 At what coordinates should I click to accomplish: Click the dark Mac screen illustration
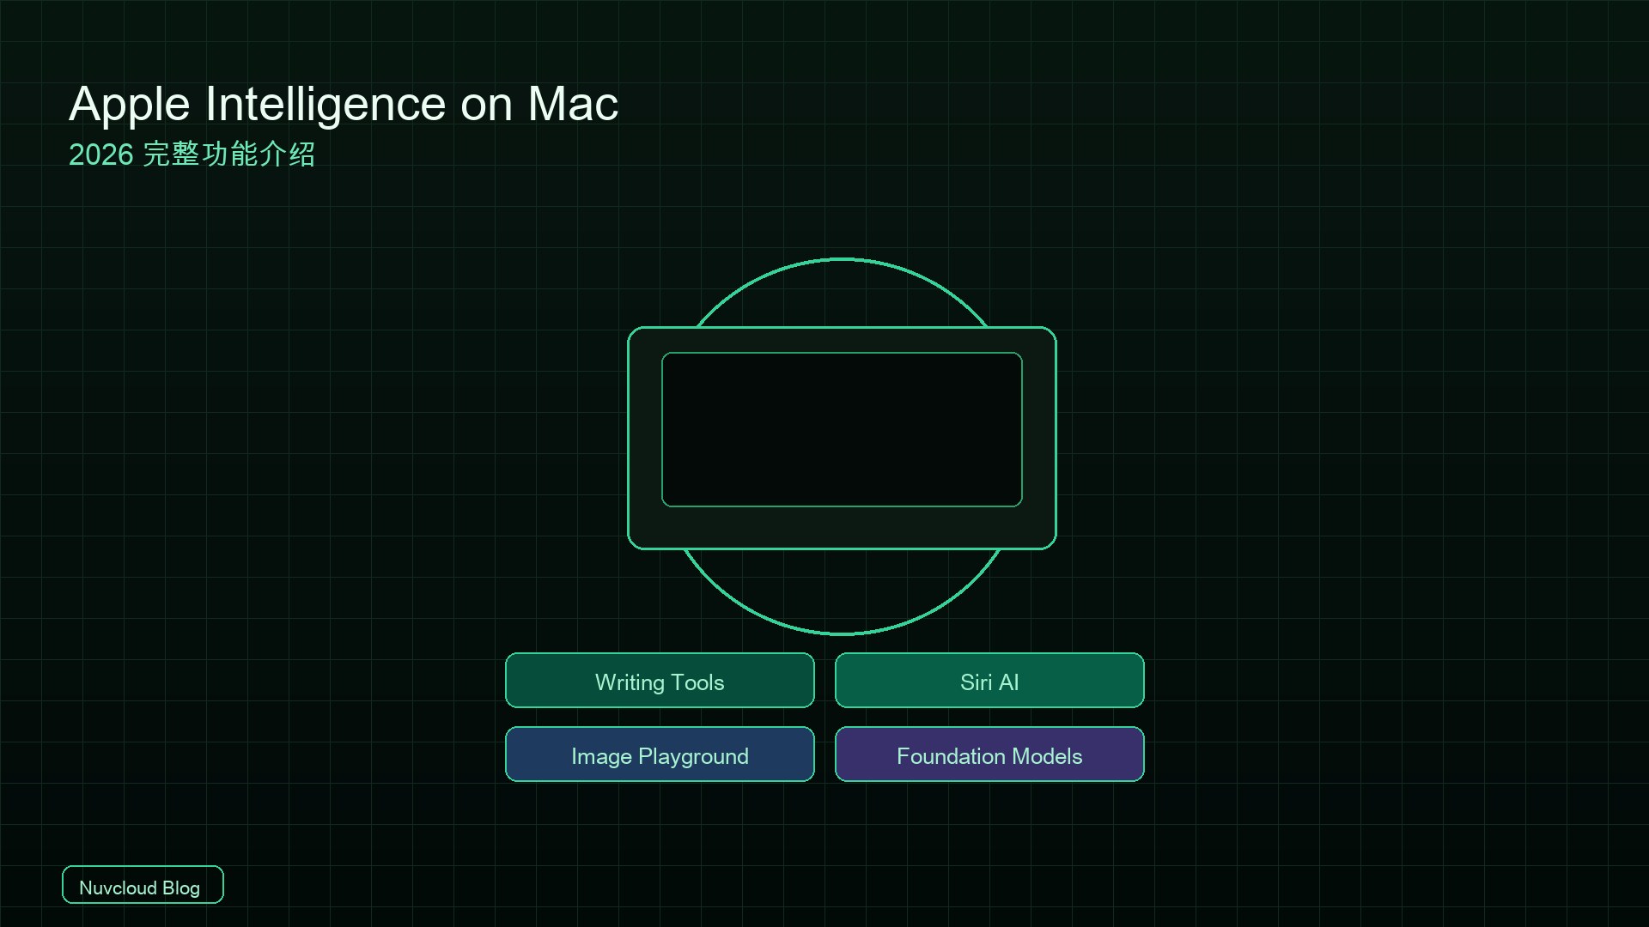[842, 429]
